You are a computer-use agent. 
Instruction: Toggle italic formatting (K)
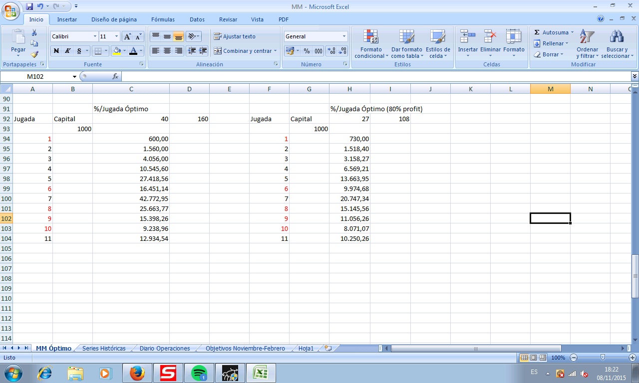(x=67, y=51)
